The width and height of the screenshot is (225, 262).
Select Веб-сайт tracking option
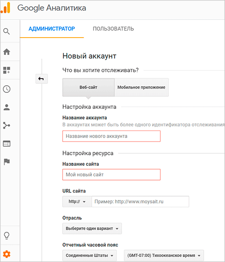pyautogui.click(x=88, y=87)
